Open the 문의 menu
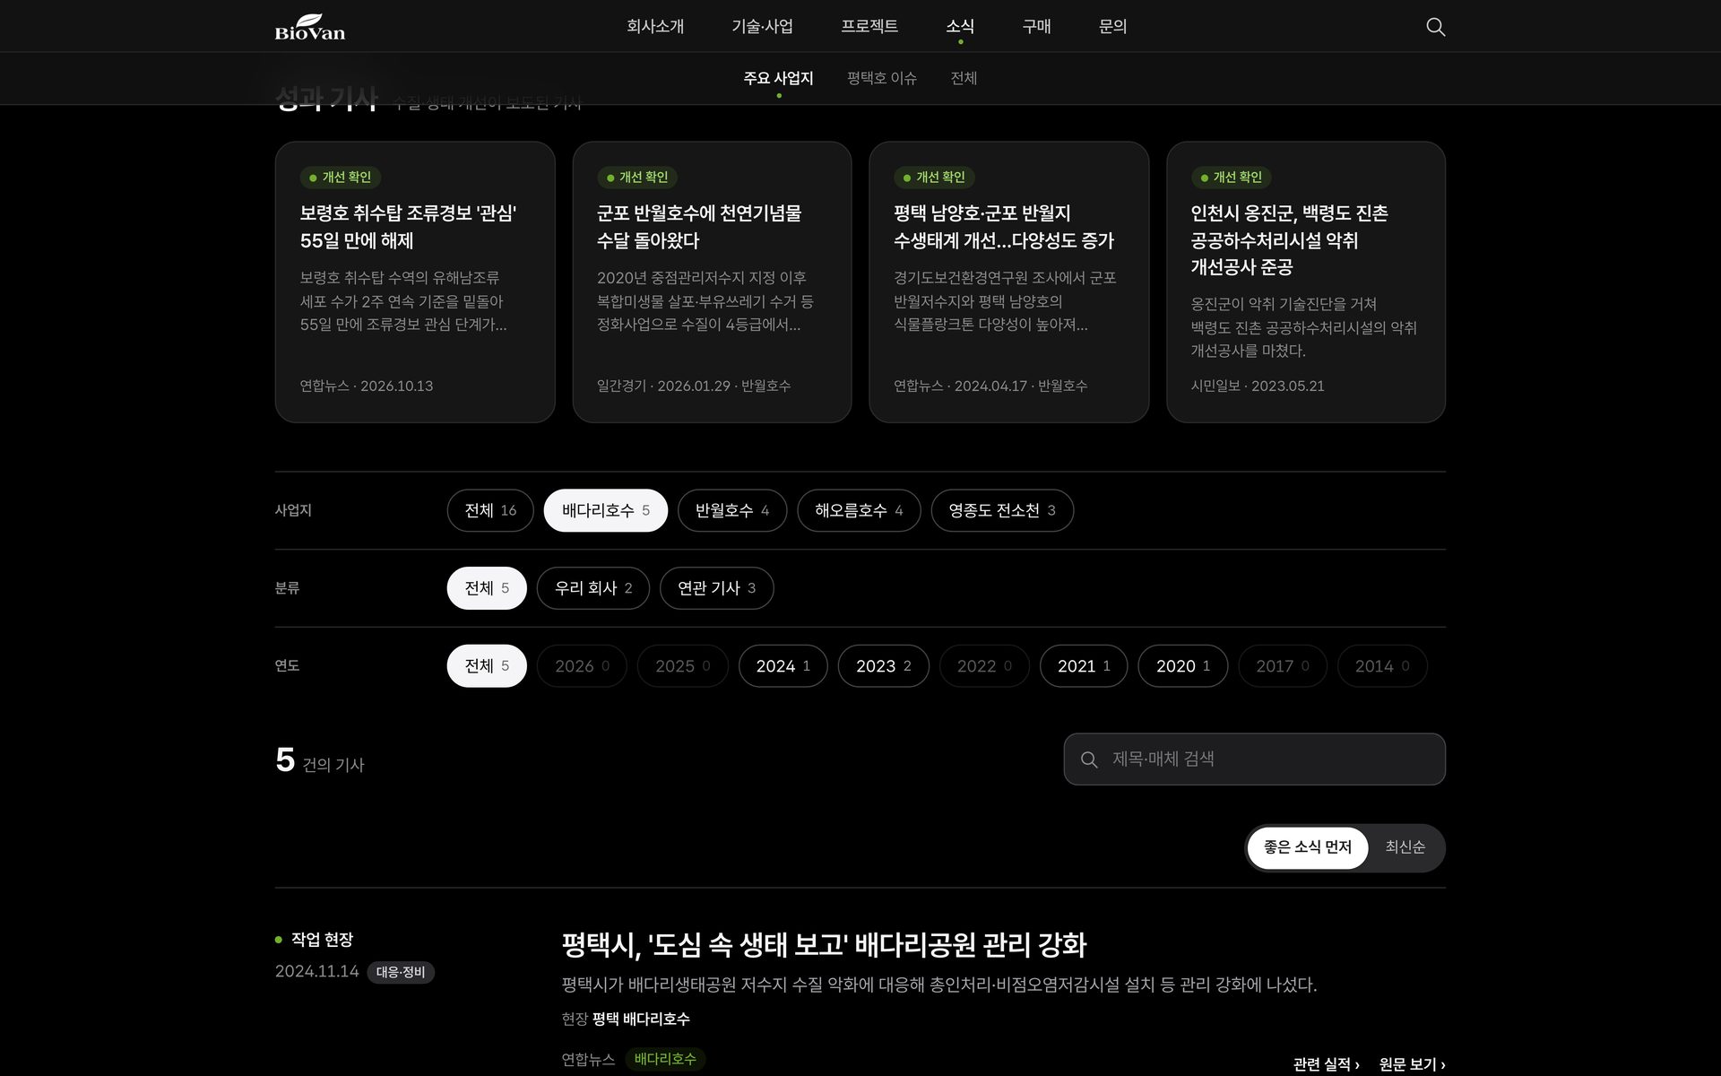This screenshot has width=1721, height=1076. click(1112, 26)
